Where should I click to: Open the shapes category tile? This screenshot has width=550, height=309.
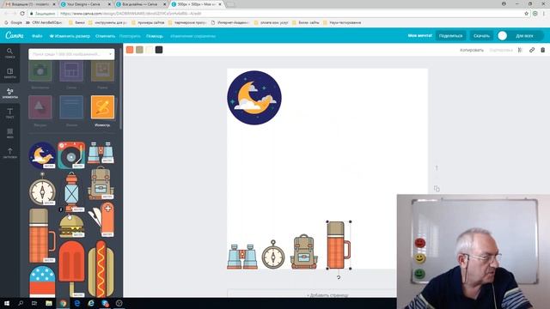40,107
